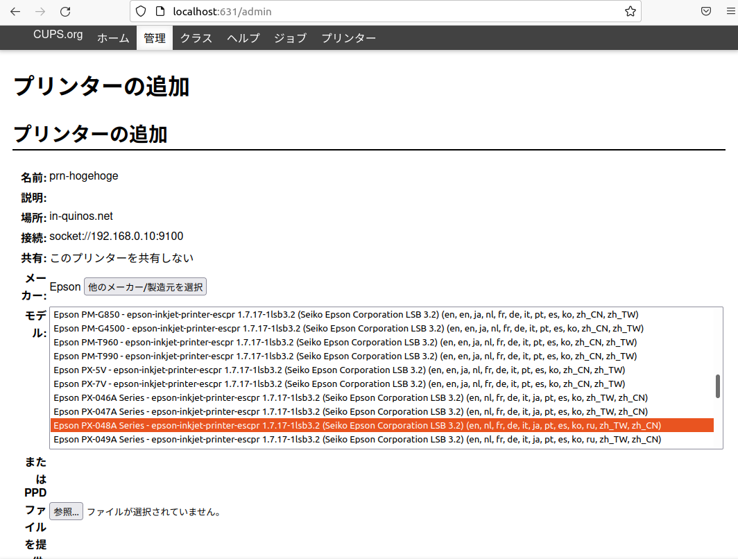738x559 pixels.
Task: Select the 管理 tab
Action: (155, 38)
